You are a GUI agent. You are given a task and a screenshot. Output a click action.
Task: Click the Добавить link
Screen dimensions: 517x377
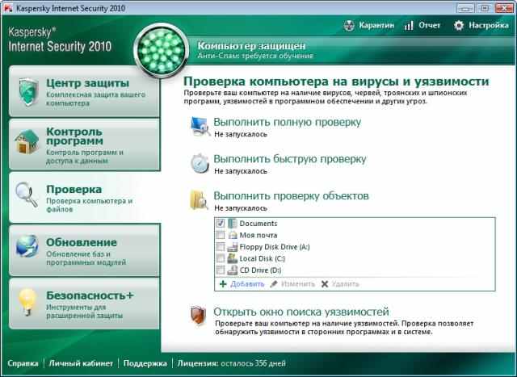tap(247, 284)
